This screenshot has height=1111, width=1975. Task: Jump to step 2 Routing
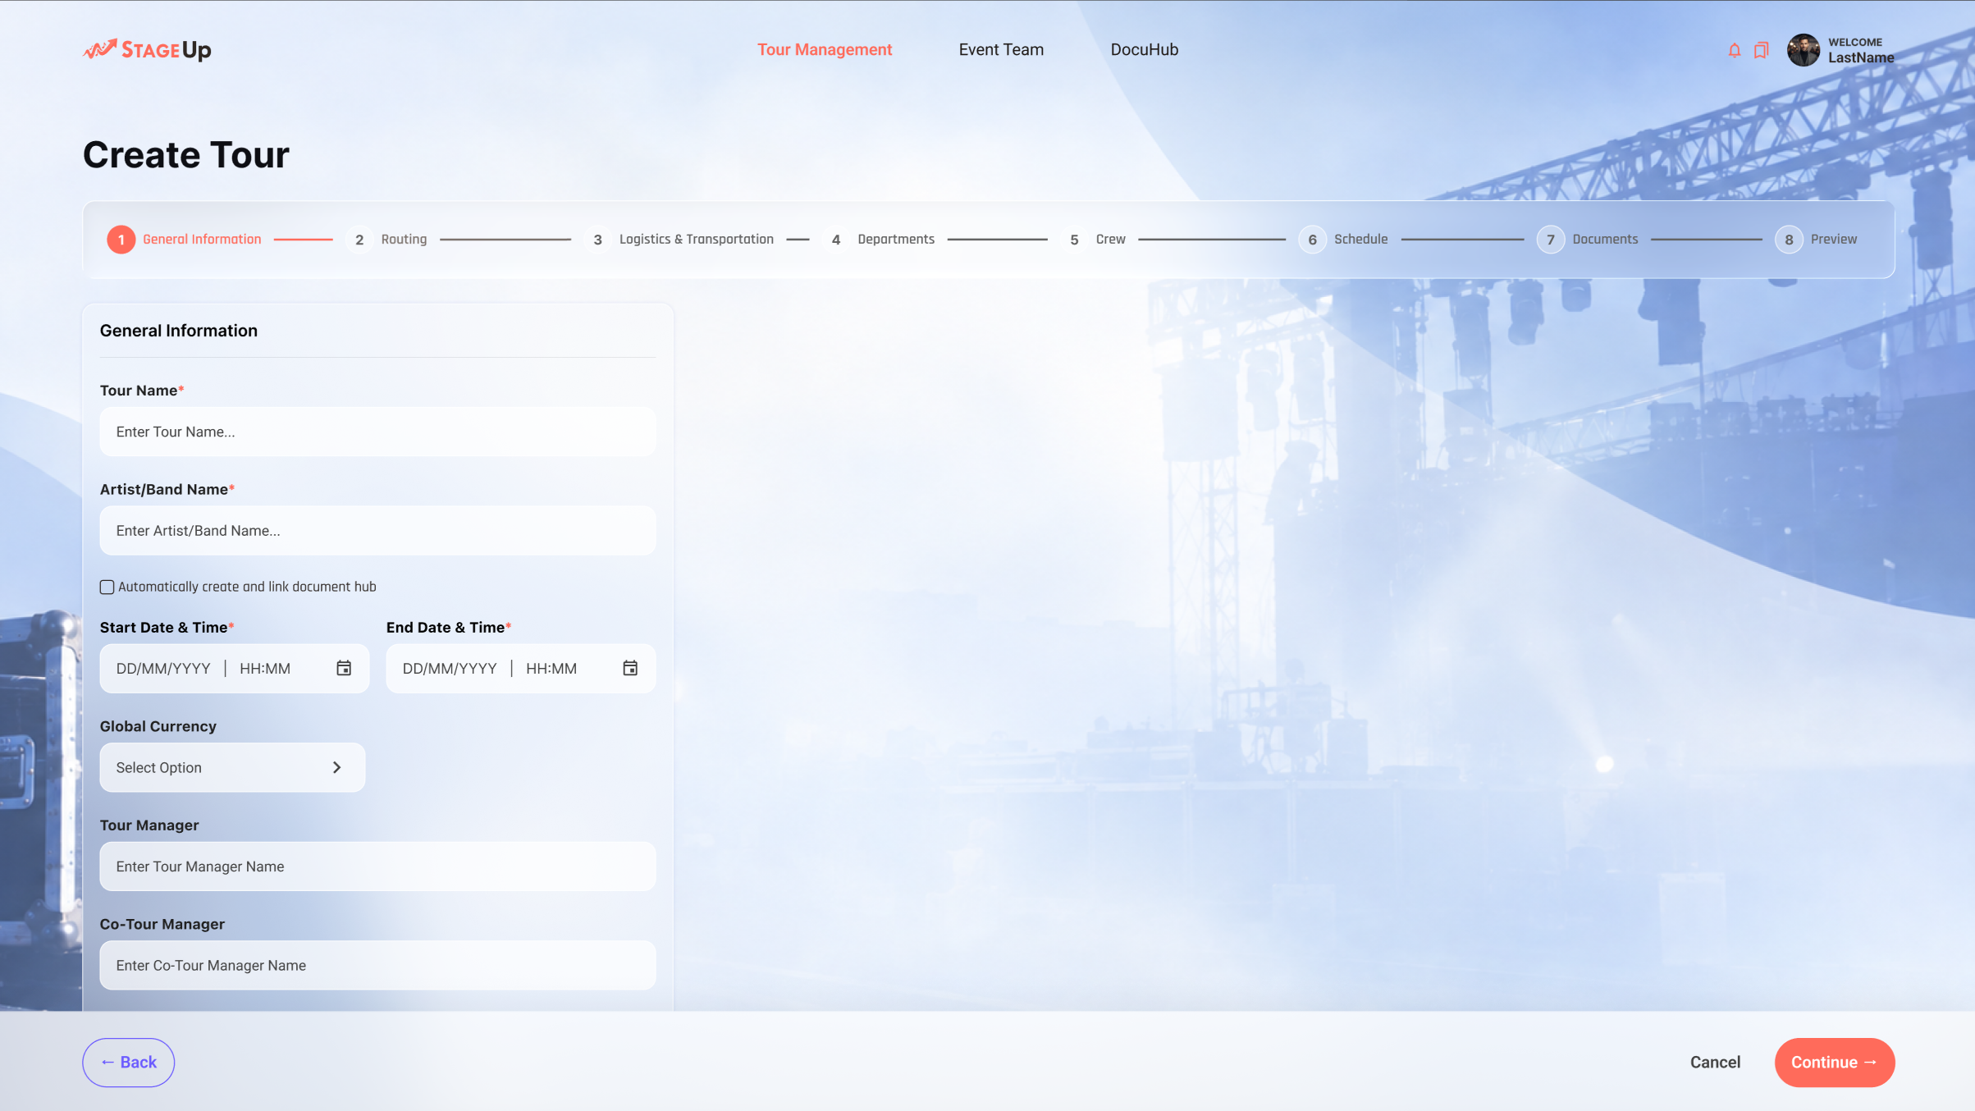point(386,240)
